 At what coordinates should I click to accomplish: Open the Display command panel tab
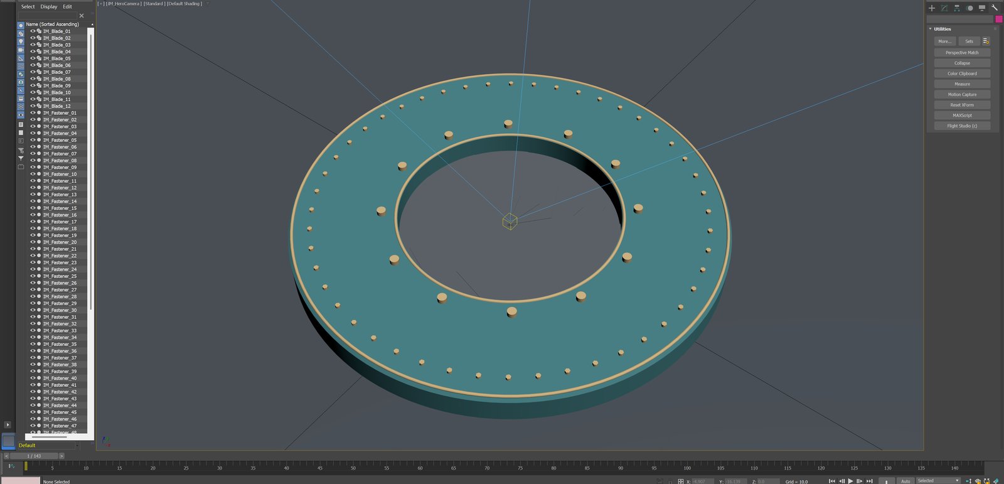[982, 8]
